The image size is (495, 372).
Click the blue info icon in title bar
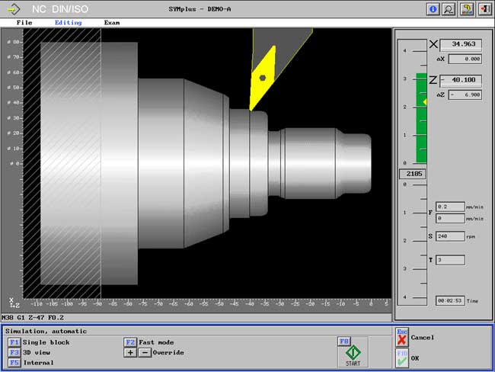(x=434, y=9)
